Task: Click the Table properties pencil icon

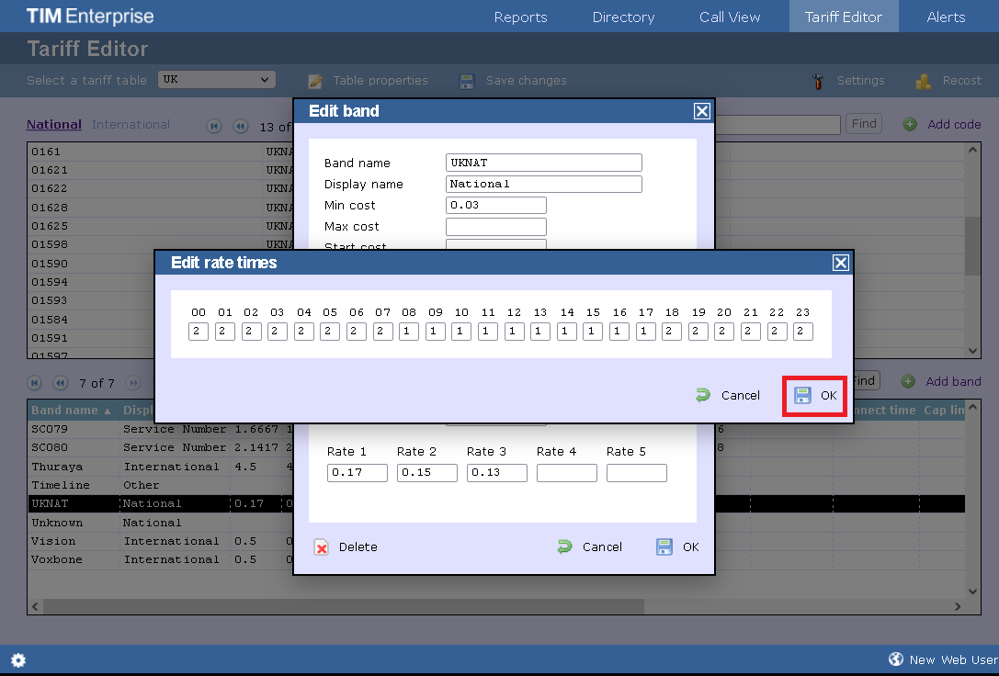Action: [x=315, y=81]
